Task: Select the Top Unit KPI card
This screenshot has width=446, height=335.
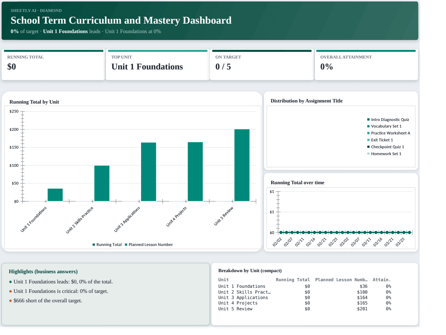Action: [157, 65]
